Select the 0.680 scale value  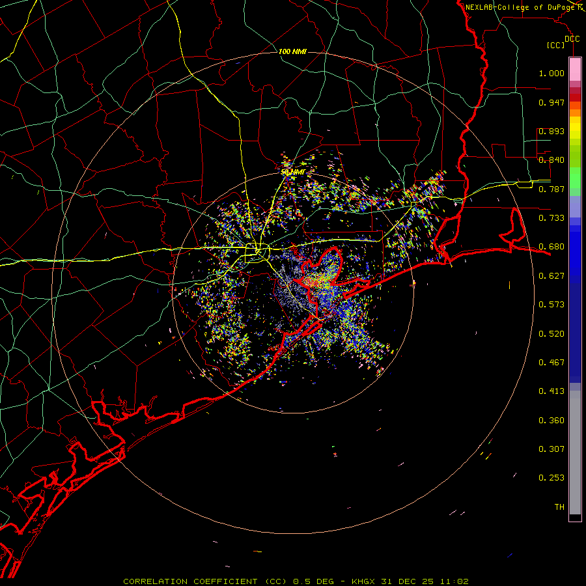(x=551, y=247)
